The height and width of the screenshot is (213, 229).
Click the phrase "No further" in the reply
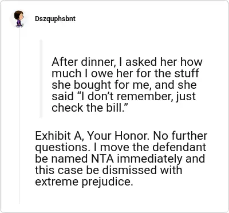pos(180,136)
